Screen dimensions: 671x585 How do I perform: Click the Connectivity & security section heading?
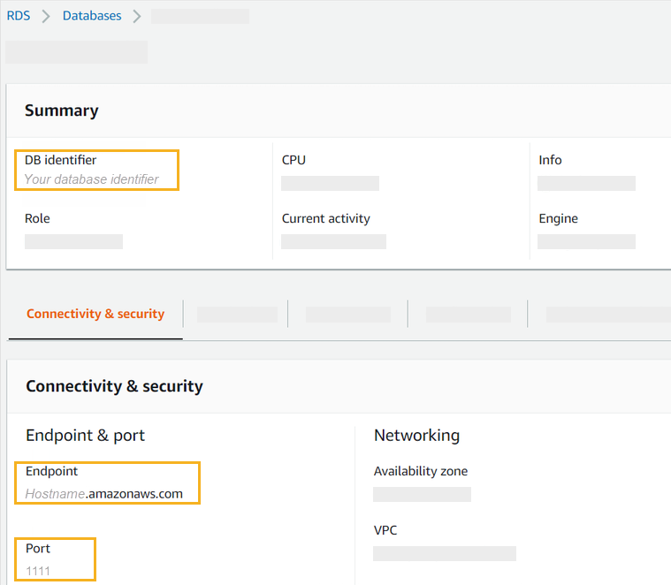(x=114, y=386)
